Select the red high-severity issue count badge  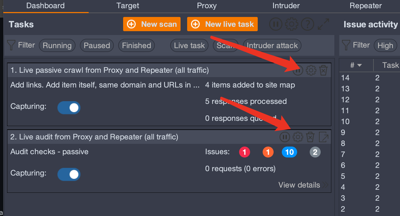pyautogui.click(x=245, y=152)
